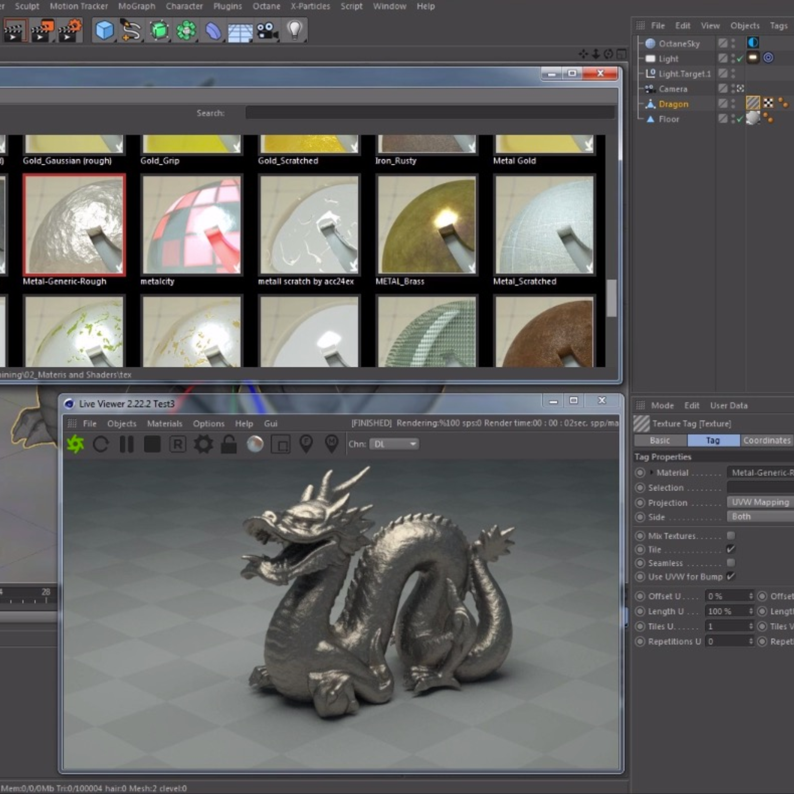Image resolution: width=794 pixels, height=794 pixels.
Task: Click the clay mode sphere icon
Action: pyautogui.click(x=255, y=444)
